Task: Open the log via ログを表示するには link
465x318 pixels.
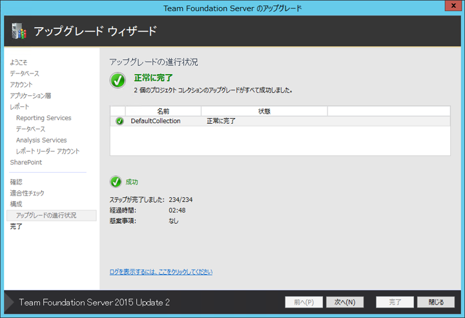Action: point(161,272)
